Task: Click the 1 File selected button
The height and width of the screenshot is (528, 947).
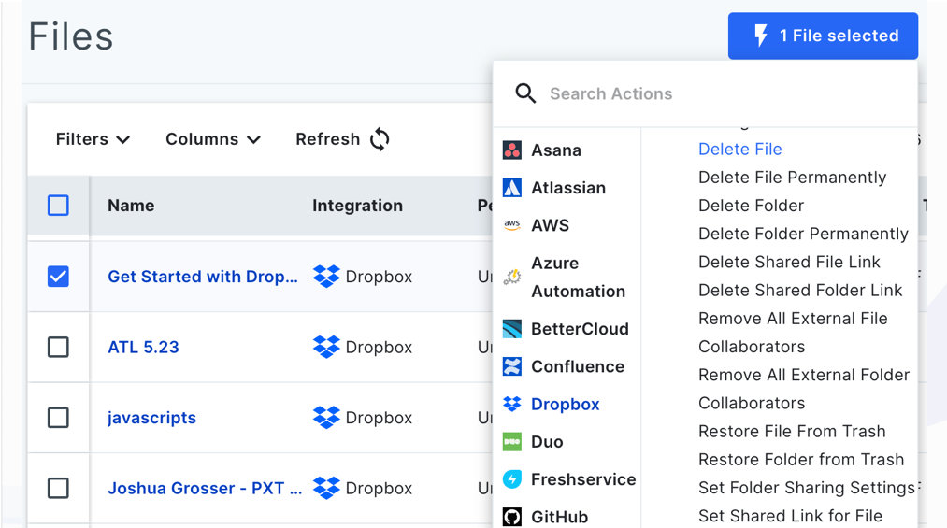Action: pyautogui.click(x=824, y=36)
